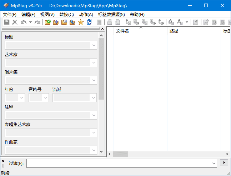Image resolution: width=231 pixels, height=176 pixels.
Task: Open the playlist folder icon
Action: coord(64,22)
